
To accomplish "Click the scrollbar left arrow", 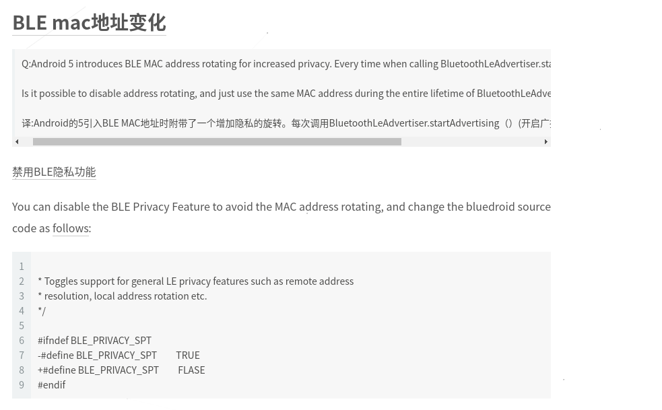I will [x=17, y=142].
